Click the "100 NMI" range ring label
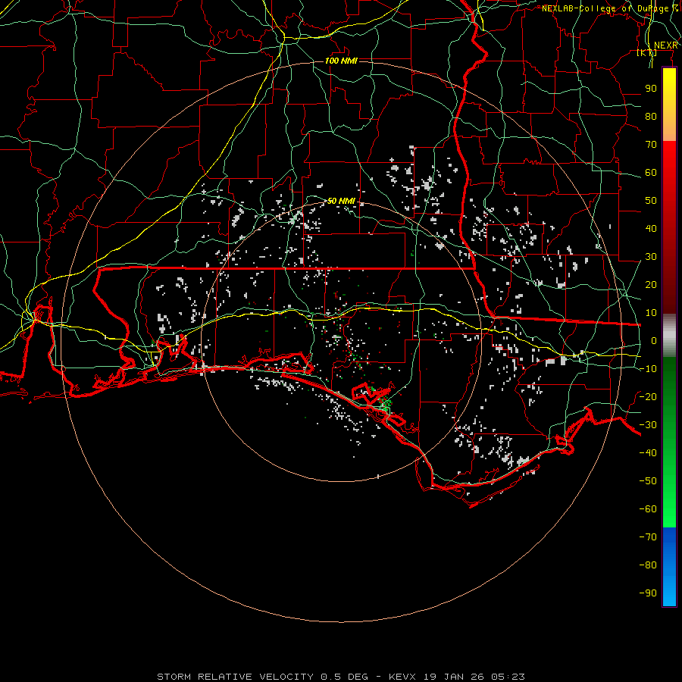Image resolution: width=682 pixels, height=682 pixels. 342,61
